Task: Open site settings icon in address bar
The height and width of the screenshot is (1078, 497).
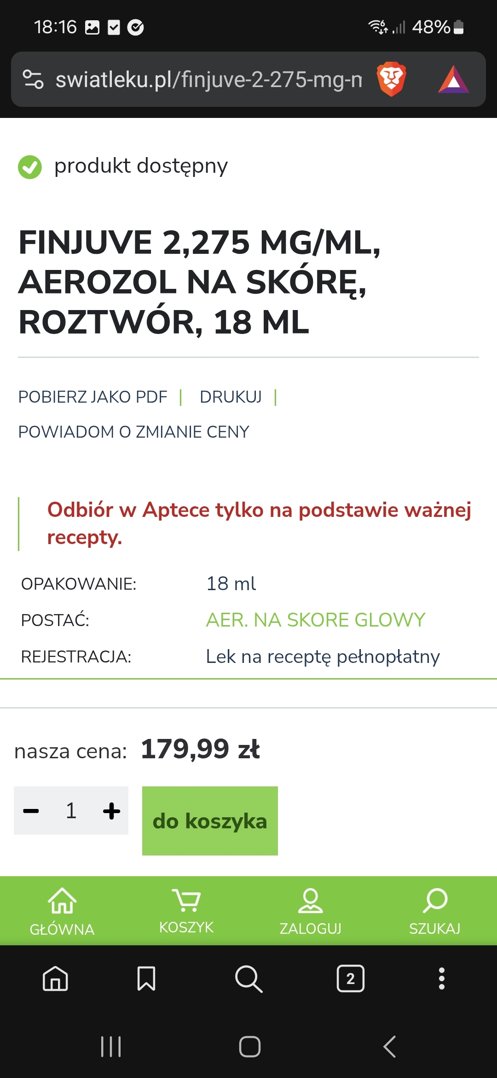Action: point(33,79)
